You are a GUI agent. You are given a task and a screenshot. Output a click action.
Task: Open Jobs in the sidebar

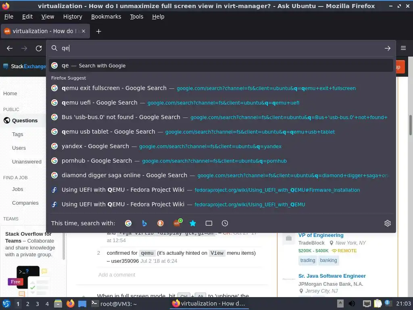(x=17, y=189)
